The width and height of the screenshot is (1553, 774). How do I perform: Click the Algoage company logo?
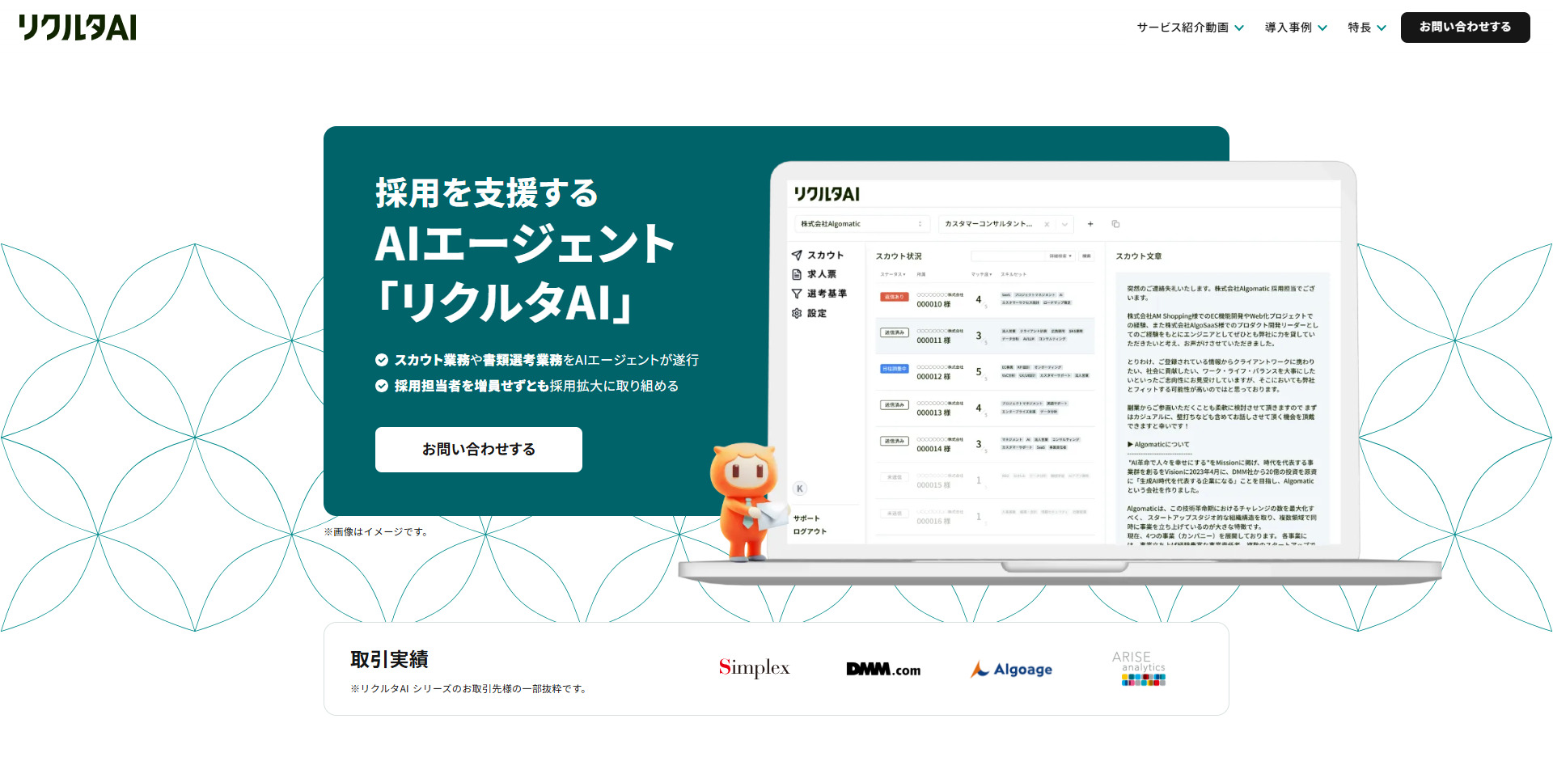[1011, 669]
